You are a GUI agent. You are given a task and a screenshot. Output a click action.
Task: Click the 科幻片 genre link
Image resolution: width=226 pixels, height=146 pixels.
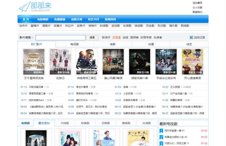(69, 26)
